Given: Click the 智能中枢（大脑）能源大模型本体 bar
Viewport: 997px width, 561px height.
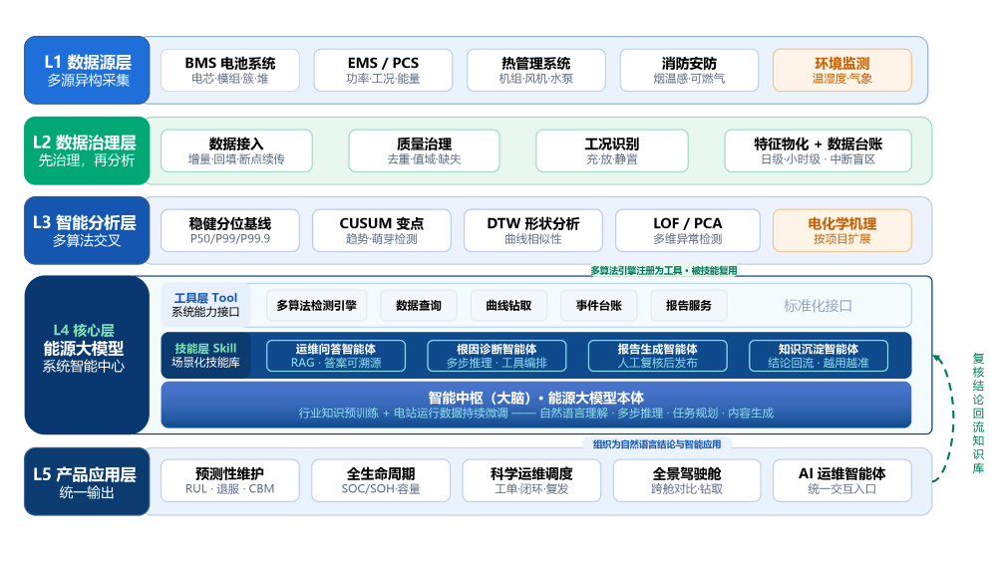Looking at the screenshot, I should click(536, 405).
